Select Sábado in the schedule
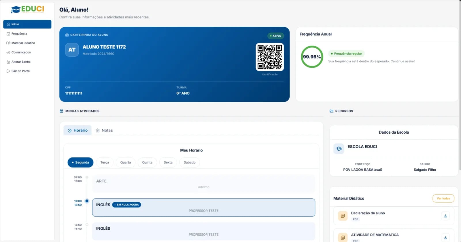Image resolution: width=461 pixels, height=242 pixels. 190,162
